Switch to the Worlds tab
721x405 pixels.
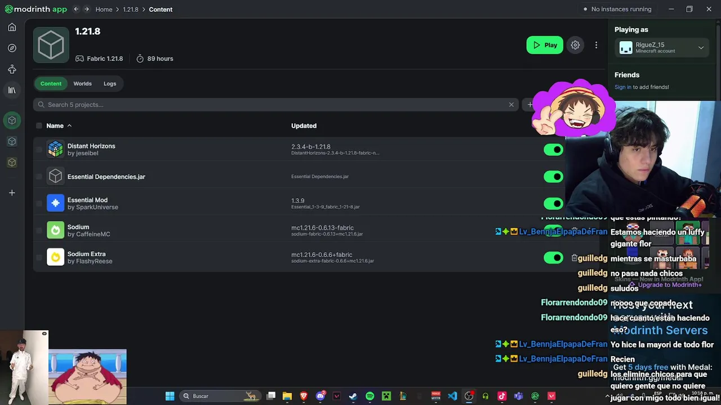(x=82, y=84)
